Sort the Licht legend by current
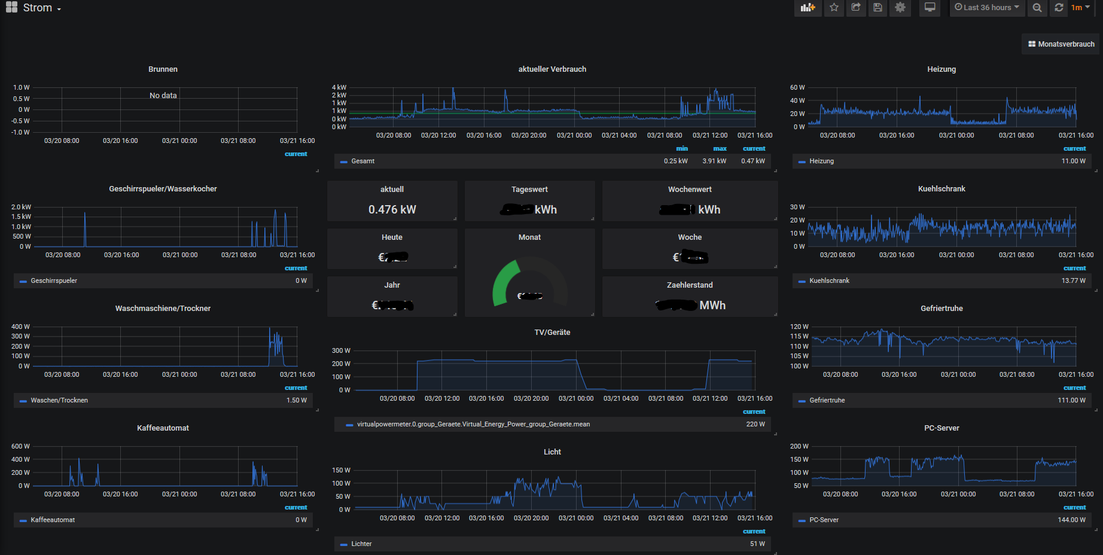1103x555 pixels. pos(754,531)
